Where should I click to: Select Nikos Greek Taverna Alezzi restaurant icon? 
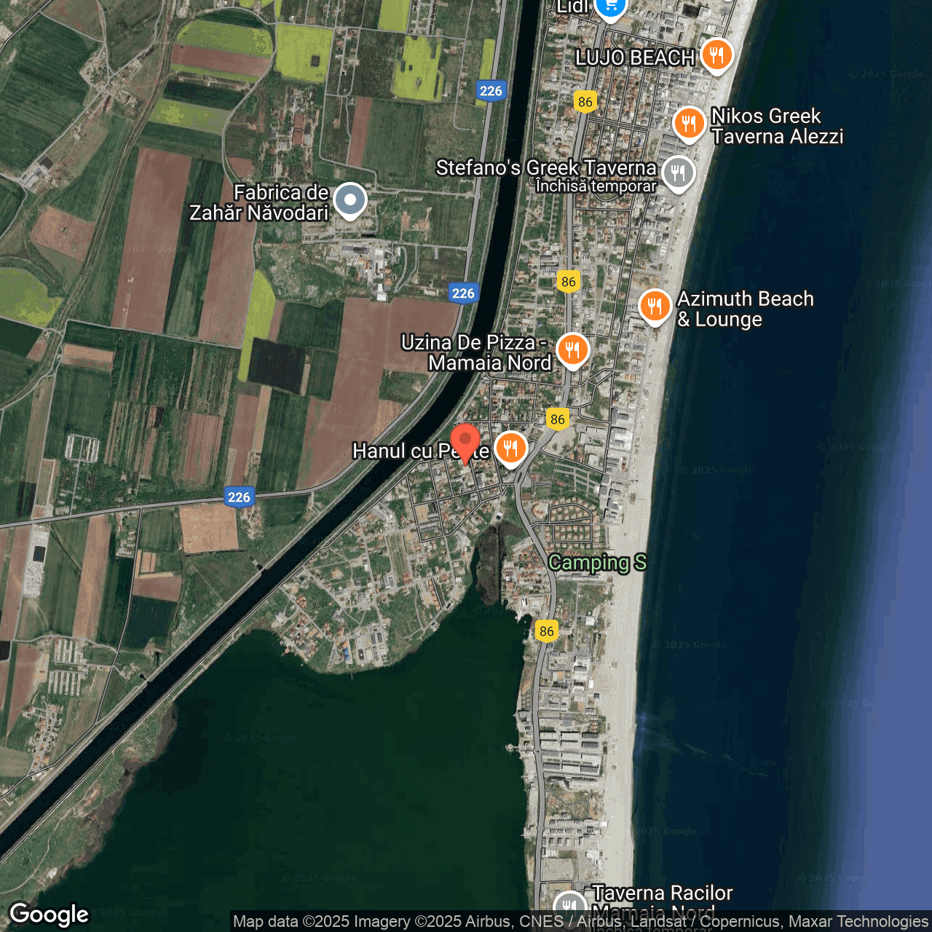coord(688,123)
